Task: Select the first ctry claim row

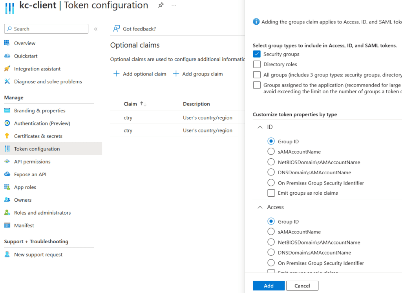Action: [177, 118]
